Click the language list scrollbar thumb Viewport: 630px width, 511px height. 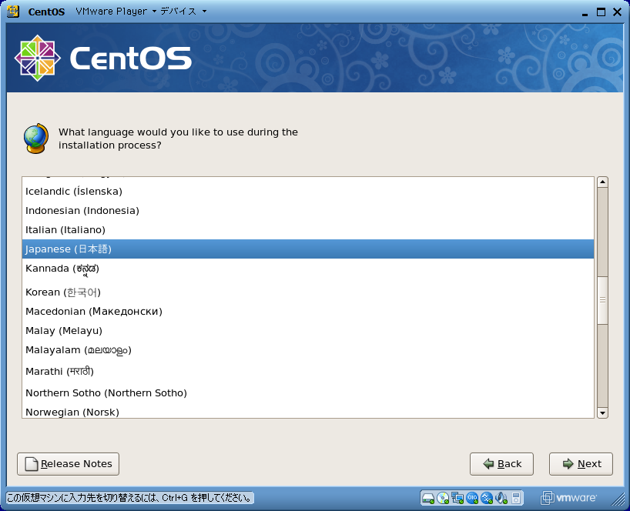click(602, 300)
